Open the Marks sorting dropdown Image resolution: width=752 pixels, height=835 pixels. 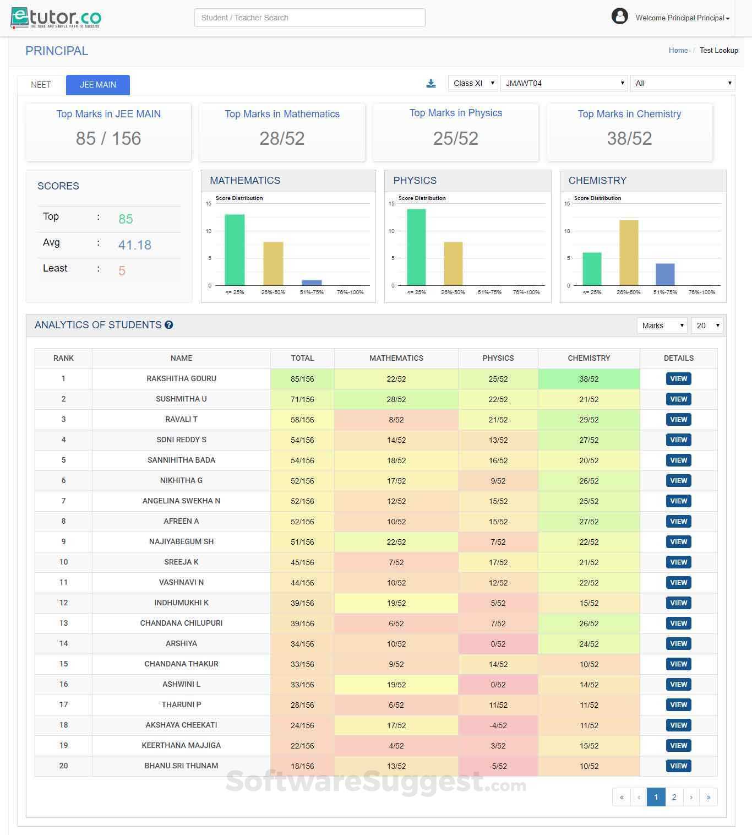661,326
